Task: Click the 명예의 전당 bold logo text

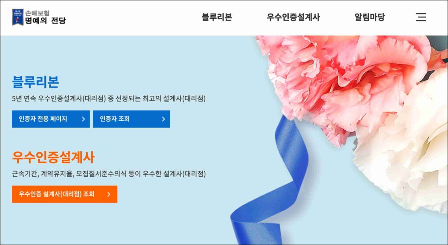Action: click(x=45, y=21)
